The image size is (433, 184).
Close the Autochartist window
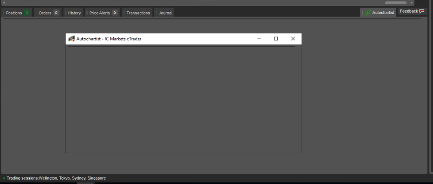coord(293,39)
